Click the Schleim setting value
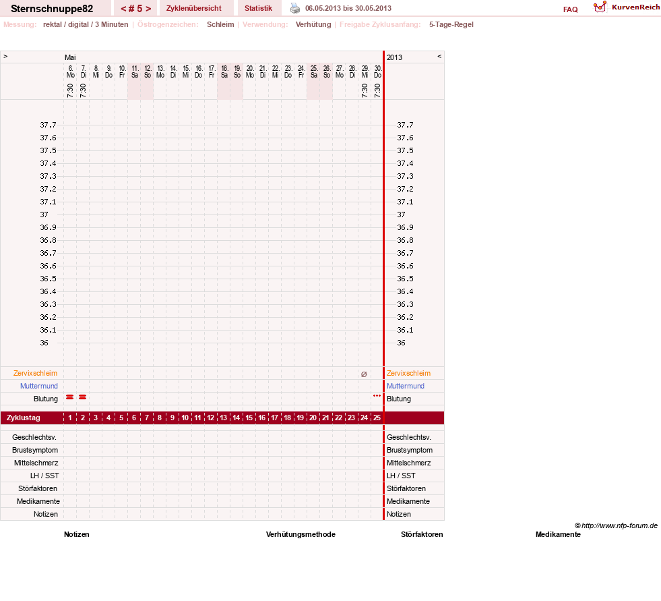Viewport: 661px width, 601px height. tap(220, 24)
